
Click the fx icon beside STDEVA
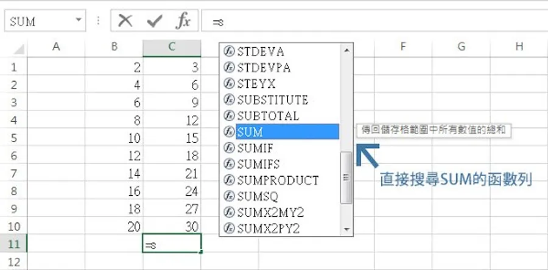coord(229,52)
